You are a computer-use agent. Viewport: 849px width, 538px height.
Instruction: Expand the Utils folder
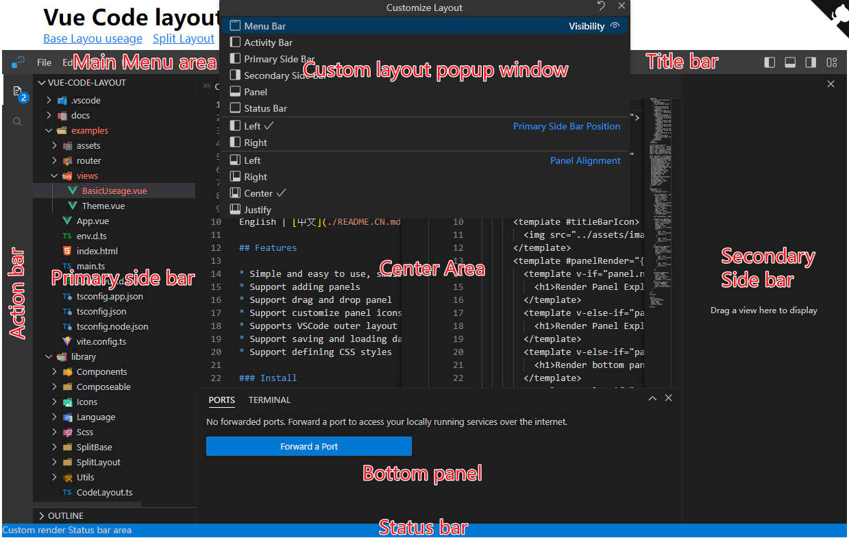(x=114, y=477)
